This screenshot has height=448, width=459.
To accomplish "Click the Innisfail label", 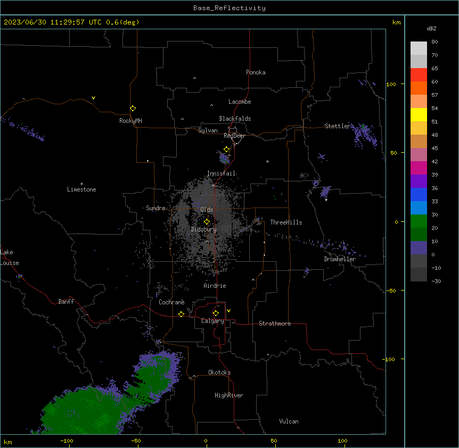I will click(221, 173).
